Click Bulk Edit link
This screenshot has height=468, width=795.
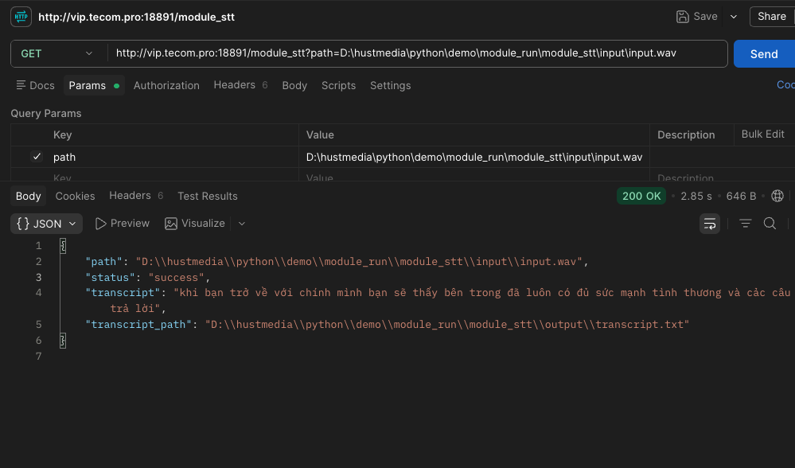pos(762,135)
